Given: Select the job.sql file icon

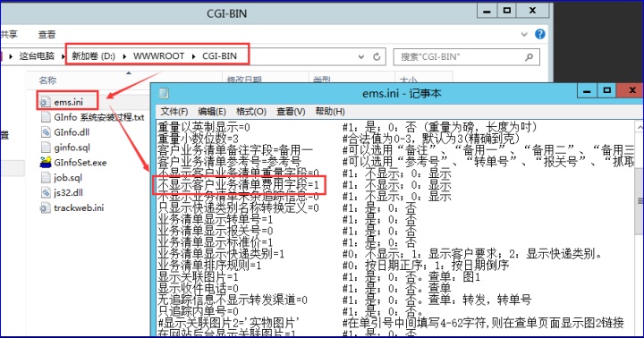Looking at the screenshot, I should coord(46,177).
